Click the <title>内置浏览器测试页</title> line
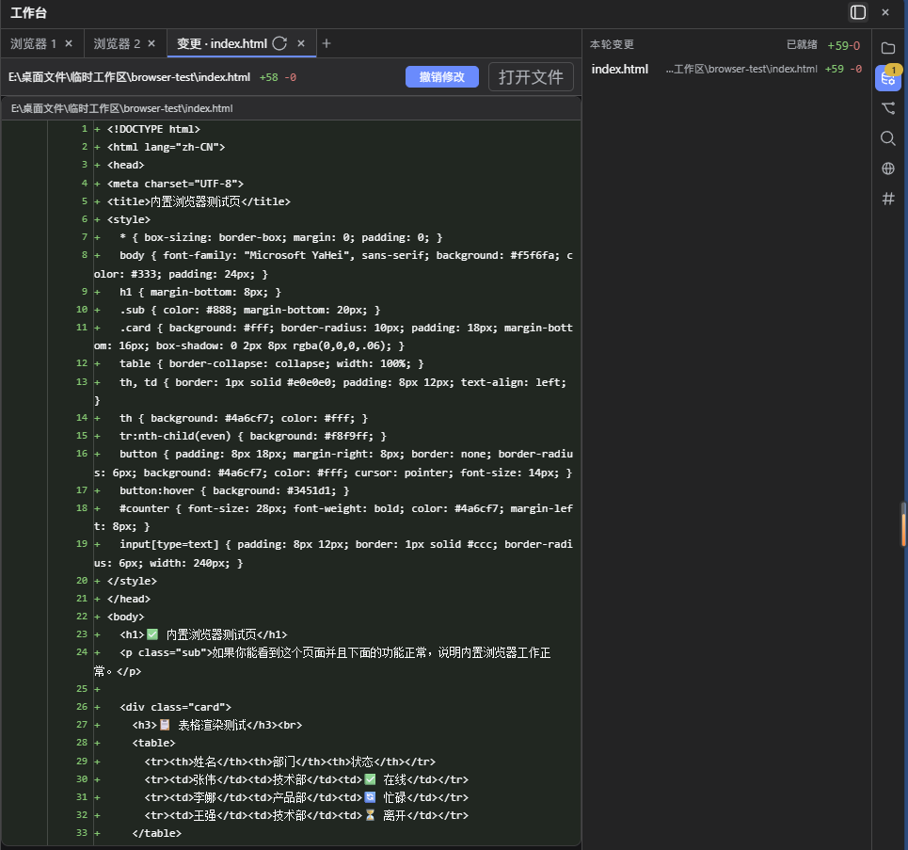 [199, 201]
